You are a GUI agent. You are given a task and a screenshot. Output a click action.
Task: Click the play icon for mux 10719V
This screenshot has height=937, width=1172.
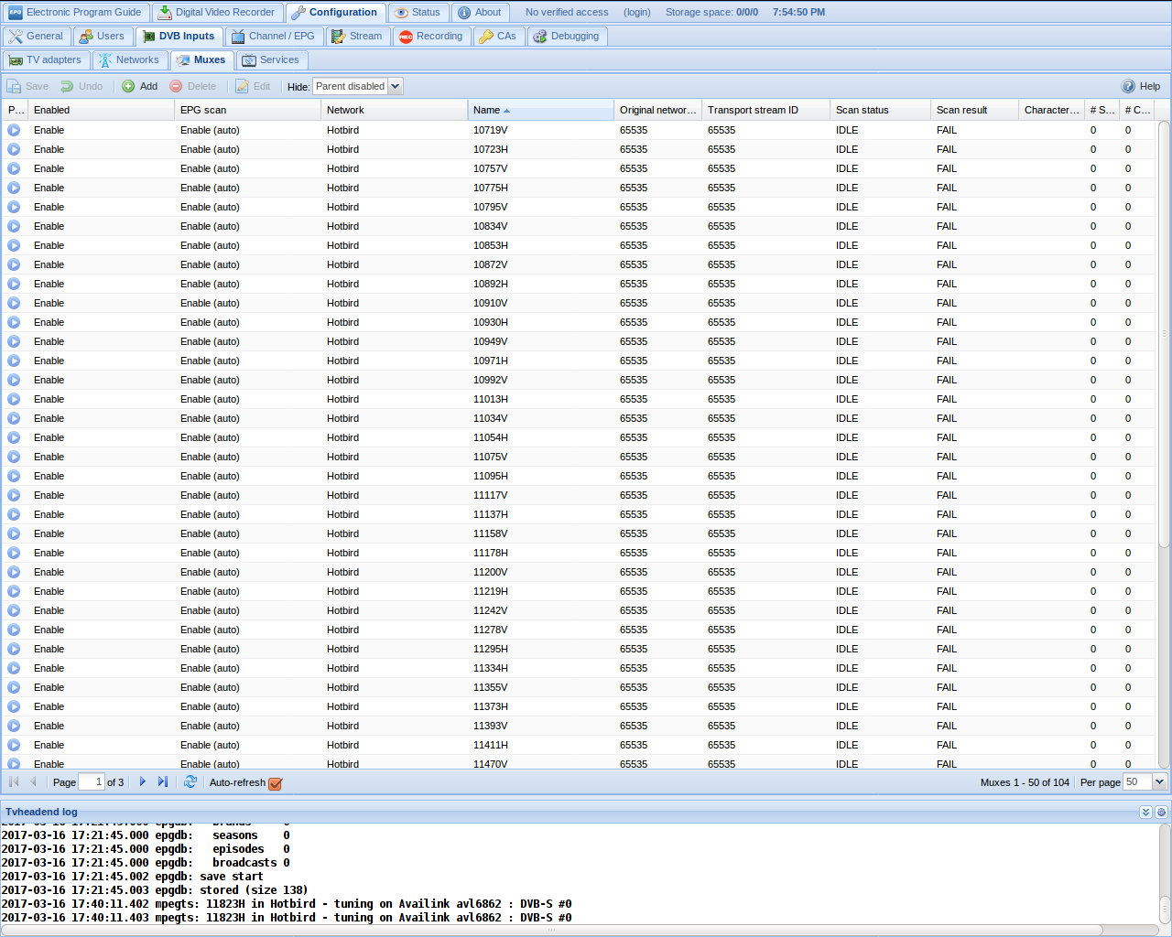point(14,130)
